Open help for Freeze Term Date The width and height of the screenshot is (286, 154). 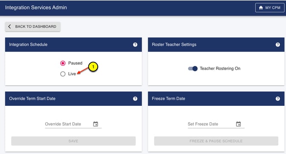click(277, 99)
